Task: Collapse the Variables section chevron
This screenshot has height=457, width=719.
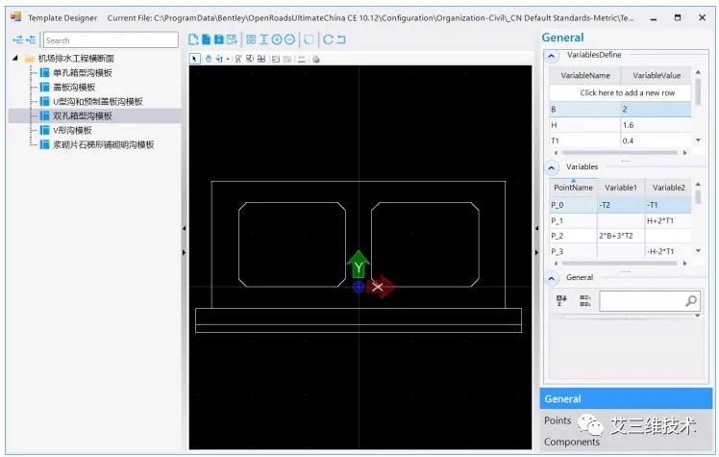Action: tap(552, 166)
